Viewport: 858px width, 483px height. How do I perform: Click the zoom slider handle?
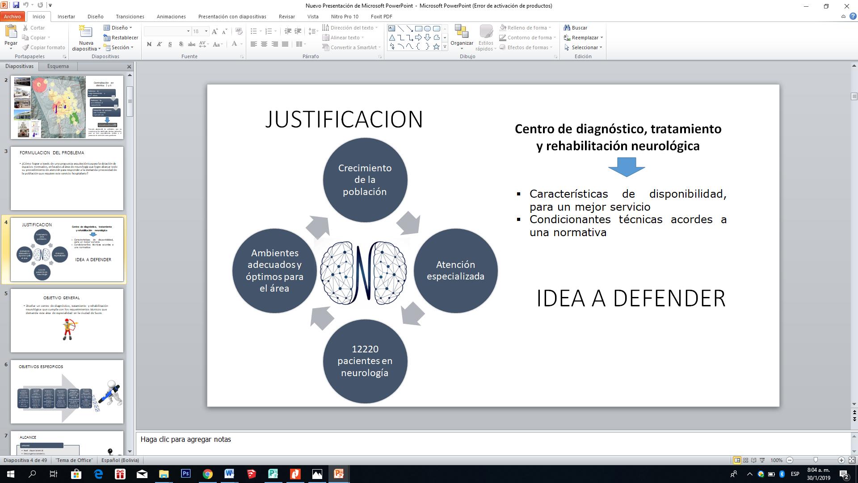point(816,460)
